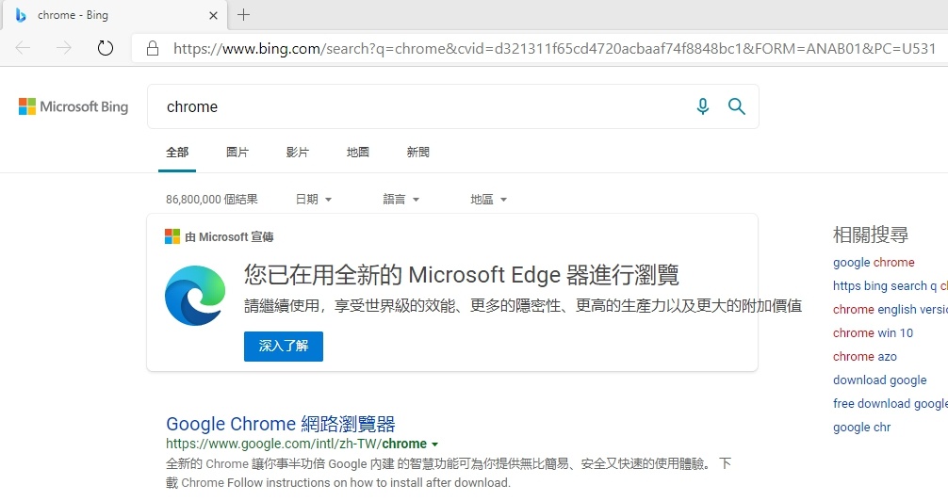Click related search google chr

tap(861, 428)
